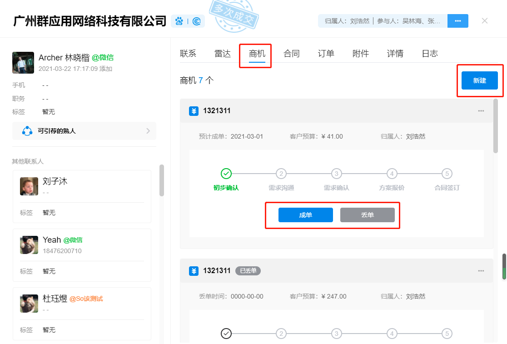Image resolution: width=507 pixels, height=344 pixels.
Task: Select stage 5 合同签订 circle
Action: click(447, 174)
